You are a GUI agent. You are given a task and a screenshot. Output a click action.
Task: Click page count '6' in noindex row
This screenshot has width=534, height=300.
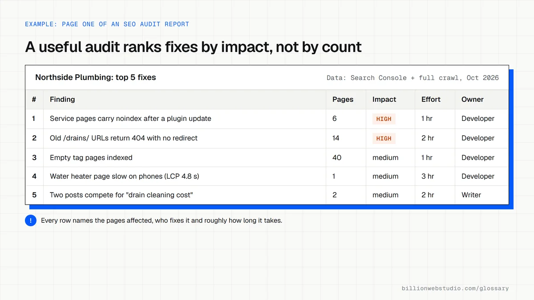click(335, 119)
